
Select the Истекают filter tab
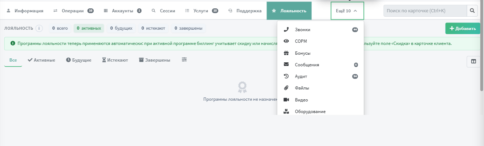pos(115,60)
